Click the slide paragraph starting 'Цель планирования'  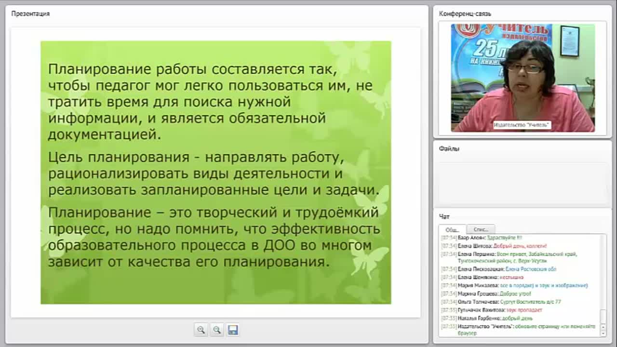[x=214, y=173]
